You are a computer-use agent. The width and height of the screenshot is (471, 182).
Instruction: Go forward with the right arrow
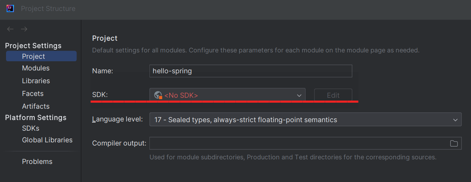(24, 29)
